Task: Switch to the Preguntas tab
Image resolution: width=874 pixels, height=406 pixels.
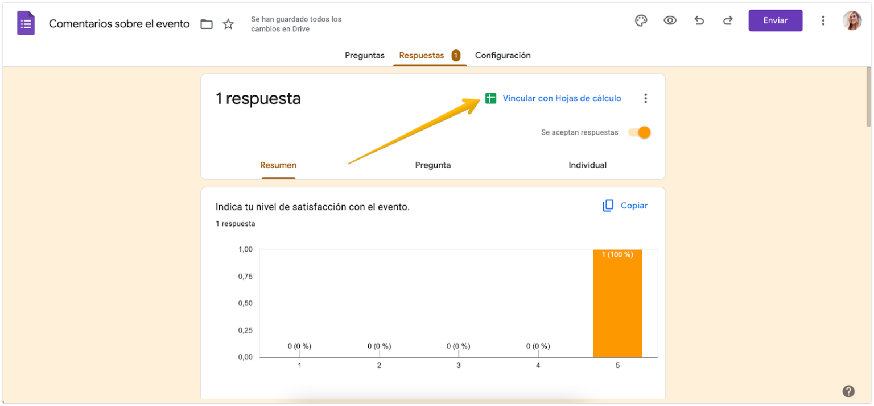Action: coord(364,55)
